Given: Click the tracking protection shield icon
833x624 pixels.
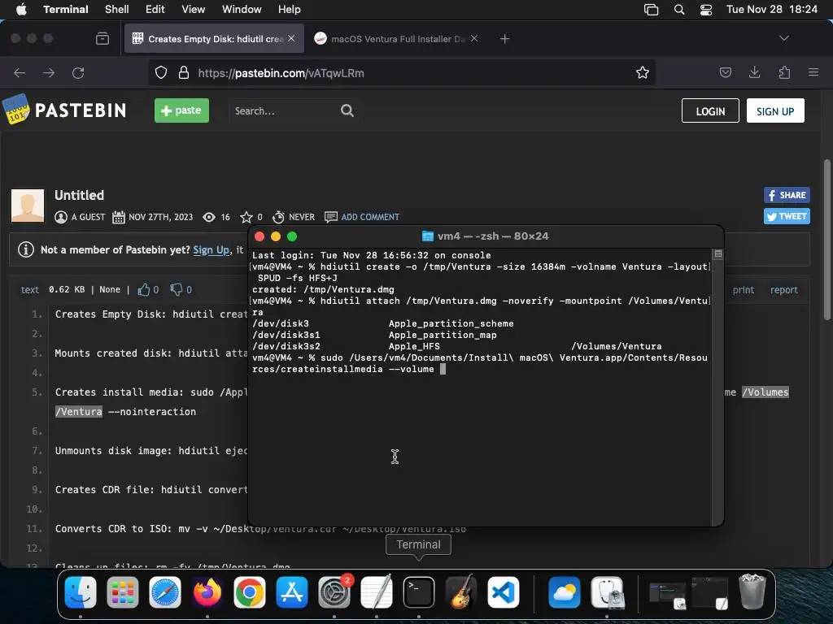Looking at the screenshot, I should click(x=161, y=72).
